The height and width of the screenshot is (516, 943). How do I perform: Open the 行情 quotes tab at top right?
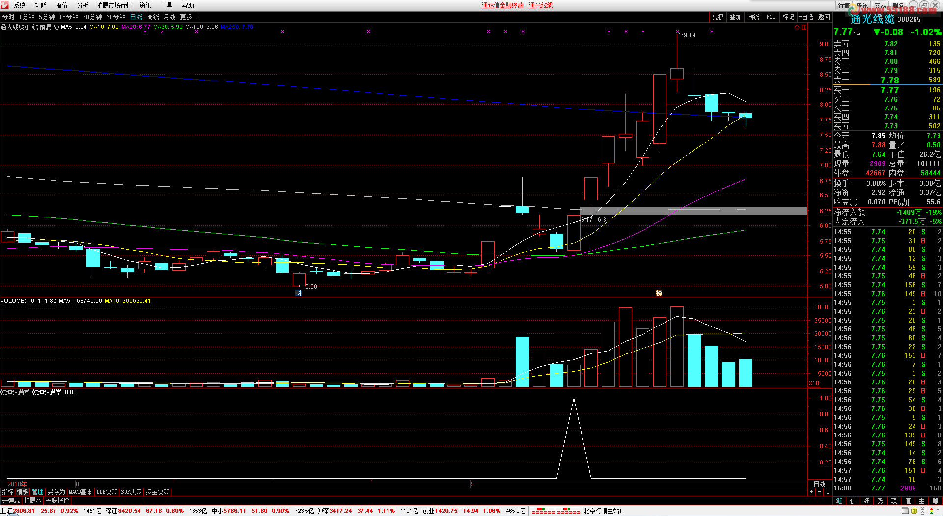pos(844,5)
